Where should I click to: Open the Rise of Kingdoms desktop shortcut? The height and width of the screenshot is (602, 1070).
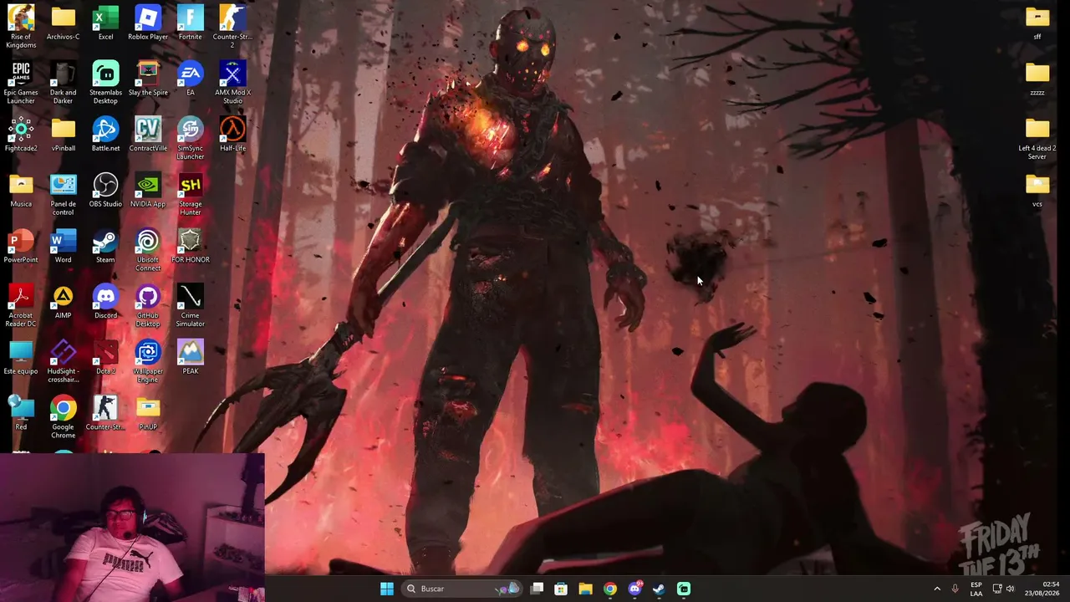[21, 26]
